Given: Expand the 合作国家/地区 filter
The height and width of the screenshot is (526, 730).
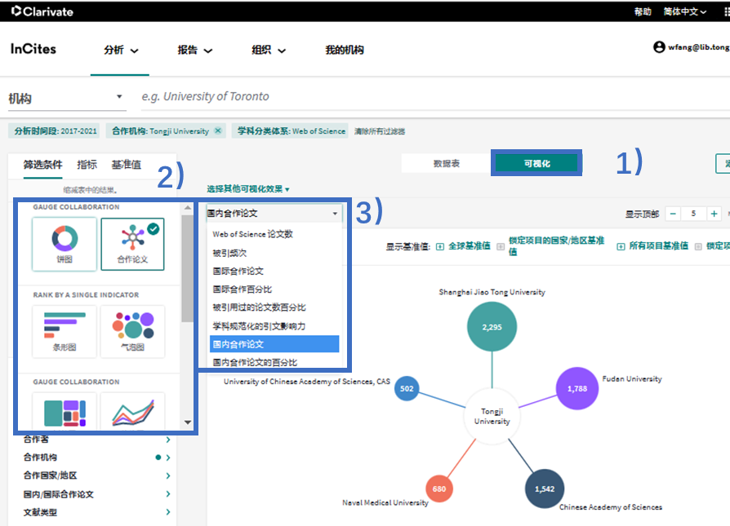Looking at the screenshot, I should (x=167, y=475).
